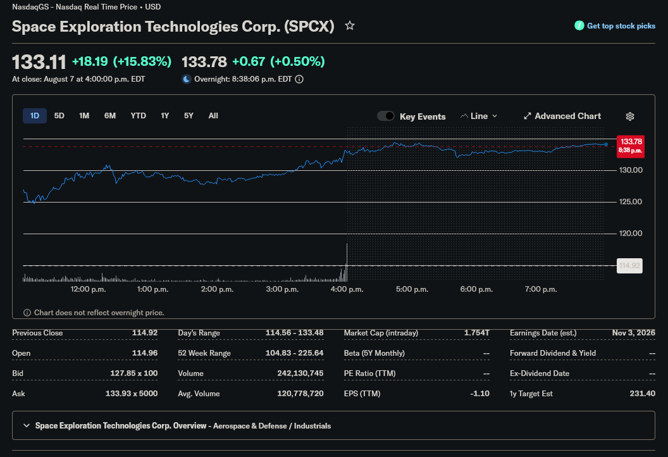This screenshot has width=668, height=457.
Task: Click the chart disclaimer info icon
Action: point(27,313)
